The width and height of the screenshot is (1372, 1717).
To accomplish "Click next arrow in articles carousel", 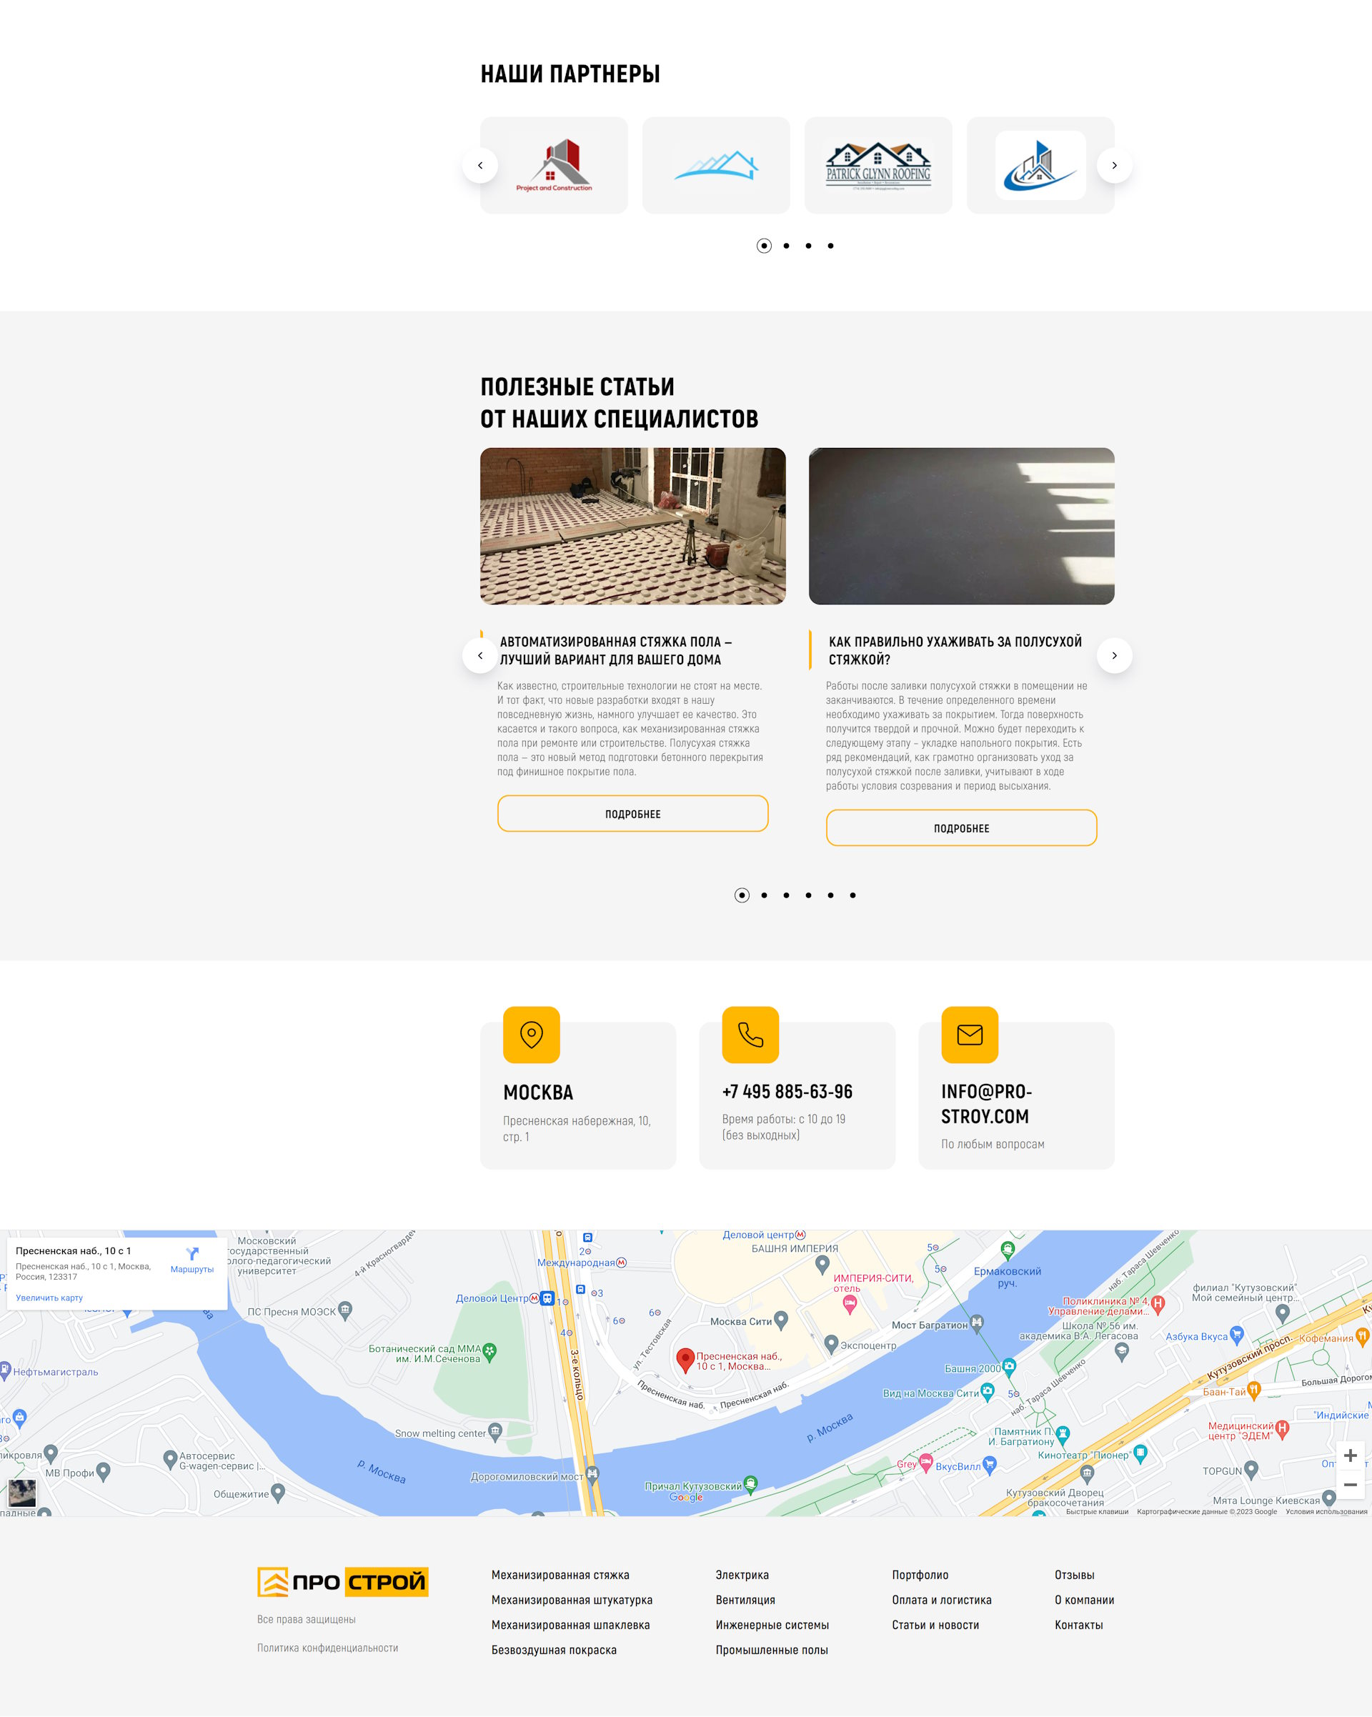I will pyautogui.click(x=1114, y=655).
